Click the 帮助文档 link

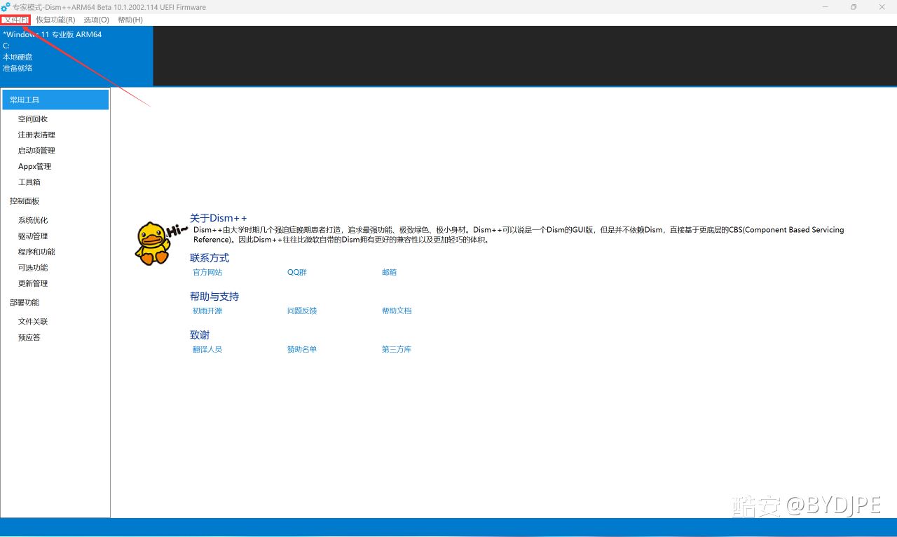pyautogui.click(x=397, y=311)
